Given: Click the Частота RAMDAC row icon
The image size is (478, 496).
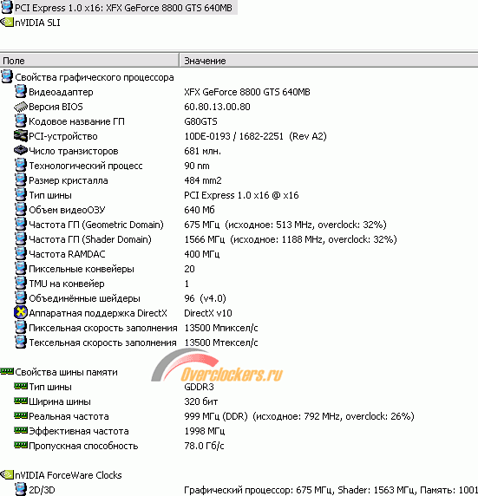Looking at the screenshot, I should pos(21,254).
